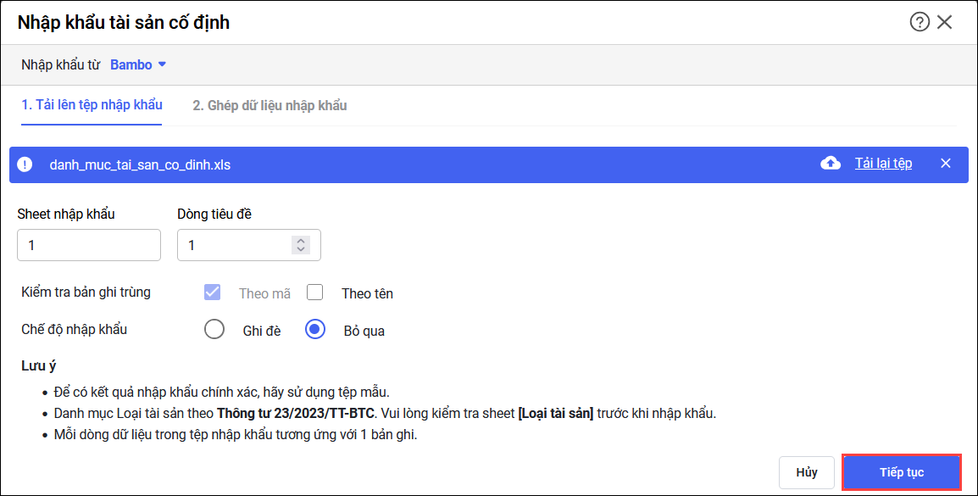978x496 pixels.
Task: Remove the uploaded file with X icon
Action: 946,164
